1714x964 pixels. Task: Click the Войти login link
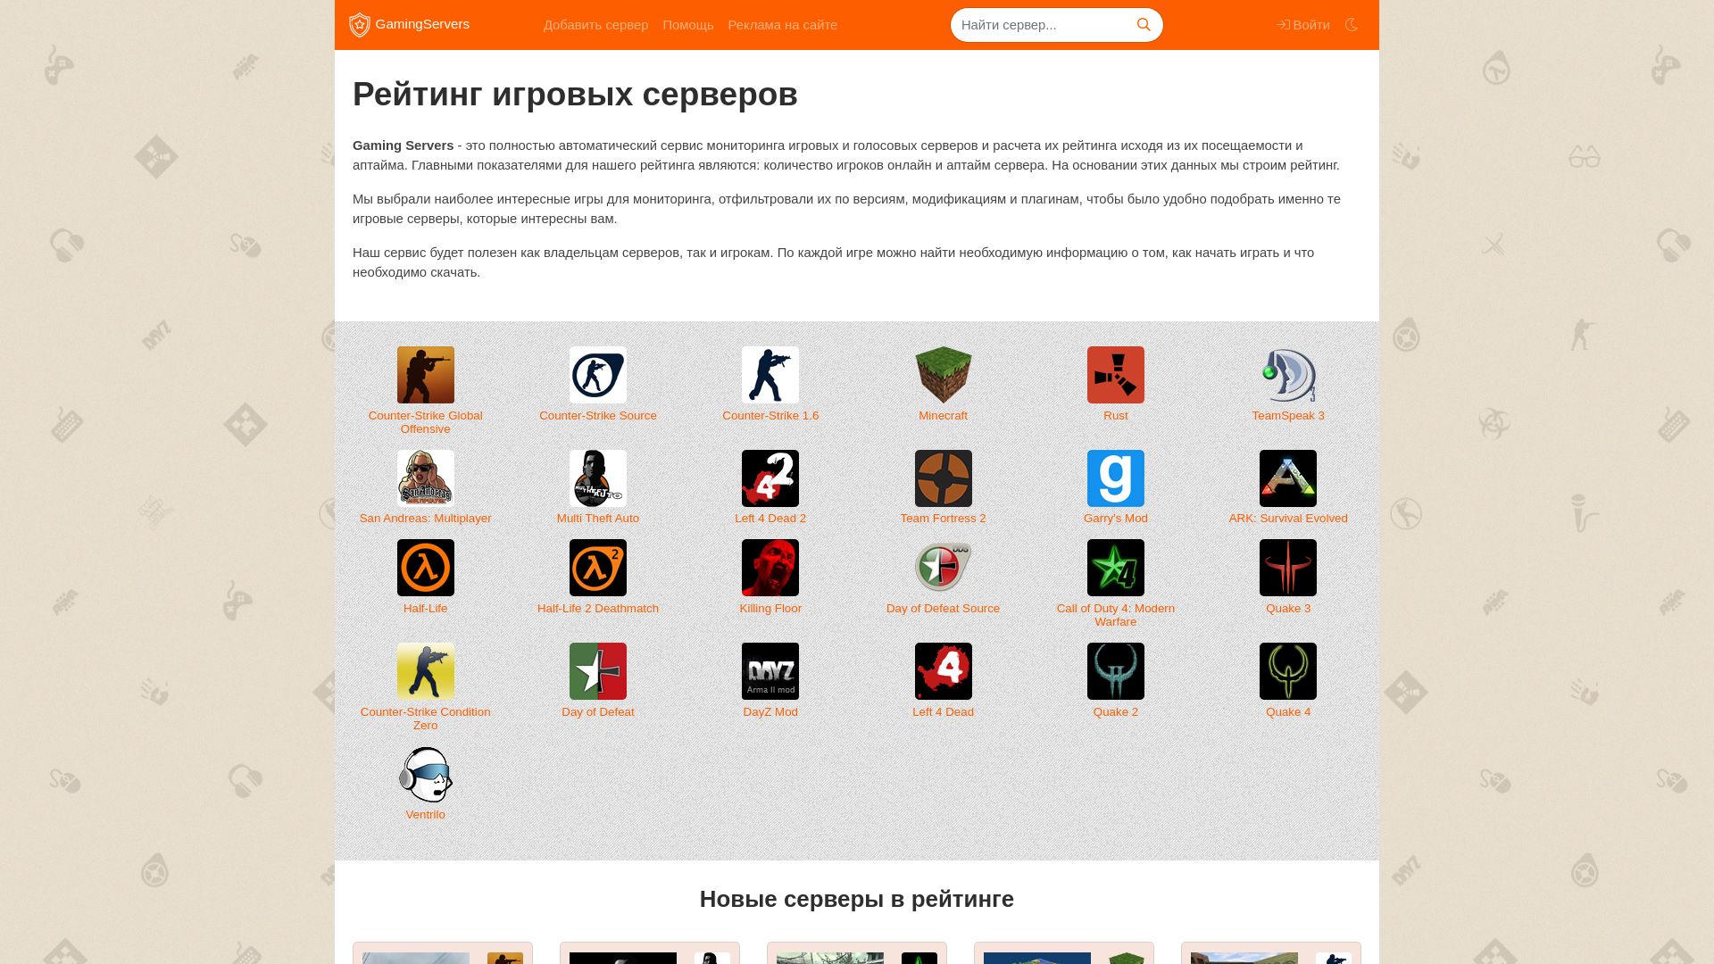point(1303,25)
